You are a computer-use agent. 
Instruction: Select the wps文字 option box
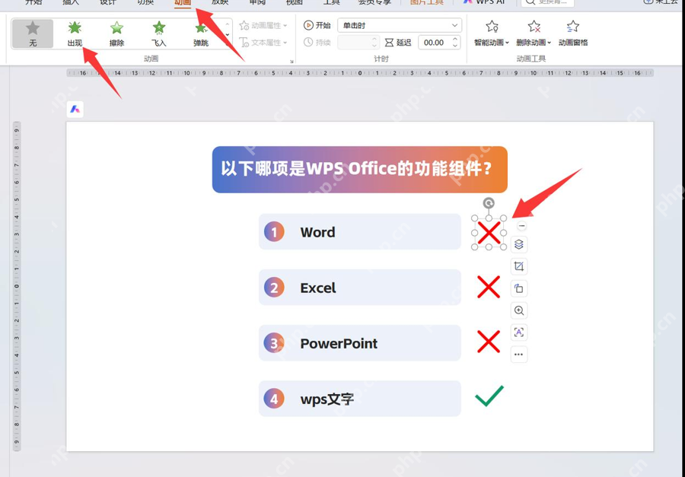pos(359,399)
